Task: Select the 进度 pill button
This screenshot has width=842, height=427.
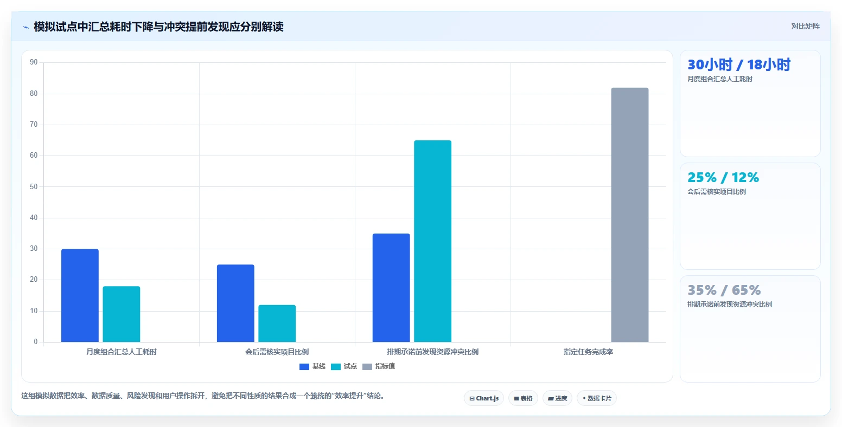Action: tap(557, 398)
